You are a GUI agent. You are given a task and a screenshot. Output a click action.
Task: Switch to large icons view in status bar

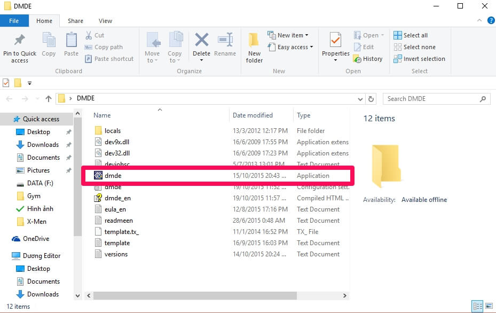[489, 306]
